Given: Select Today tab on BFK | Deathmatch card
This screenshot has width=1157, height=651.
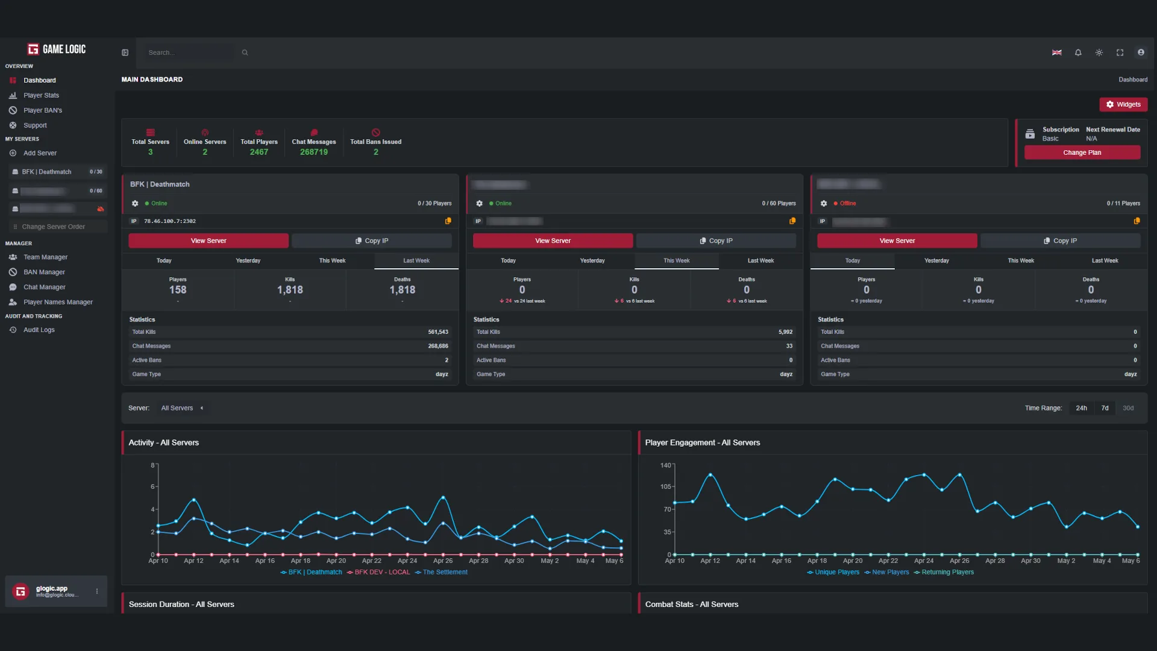Looking at the screenshot, I should [164, 261].
